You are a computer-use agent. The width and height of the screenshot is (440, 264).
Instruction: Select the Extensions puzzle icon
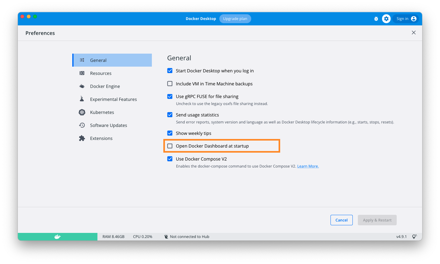82,138
